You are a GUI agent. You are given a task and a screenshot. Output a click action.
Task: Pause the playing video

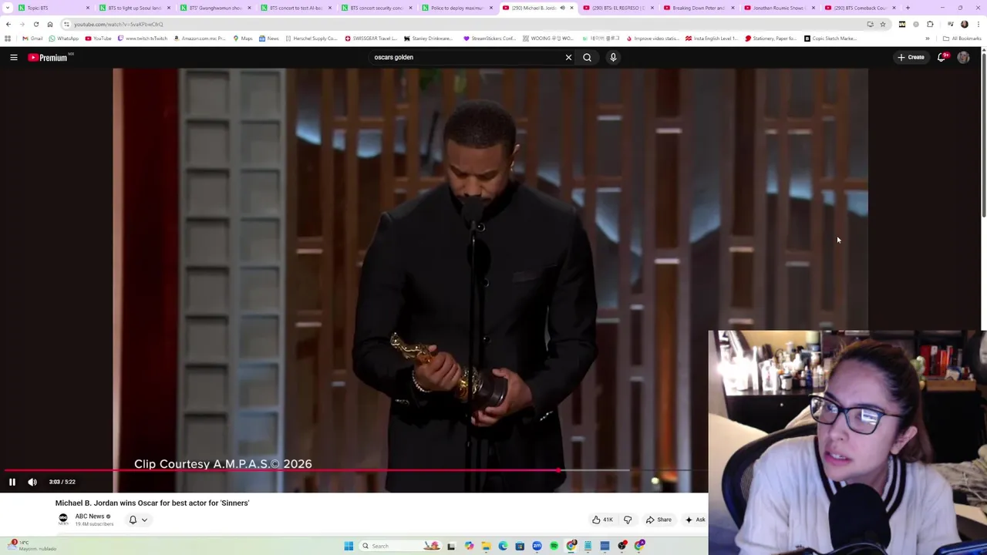pyautogui.click(x=12, y=482)
